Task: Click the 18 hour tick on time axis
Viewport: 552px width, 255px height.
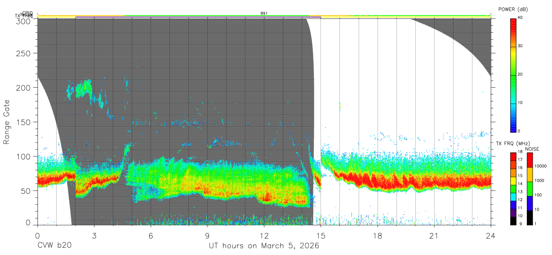Action: click(378, 235)
